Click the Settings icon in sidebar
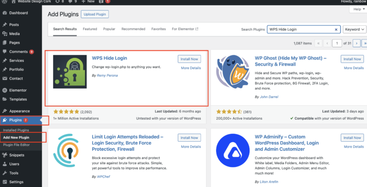 click(5, 182)
